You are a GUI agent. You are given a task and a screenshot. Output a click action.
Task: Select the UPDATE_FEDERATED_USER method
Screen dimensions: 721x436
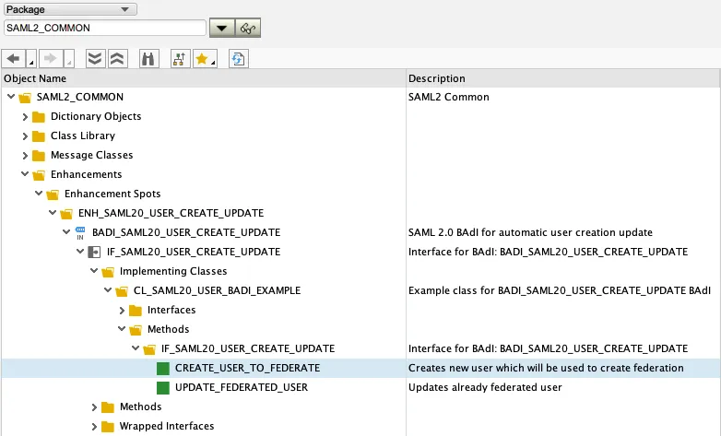(228, 388)
